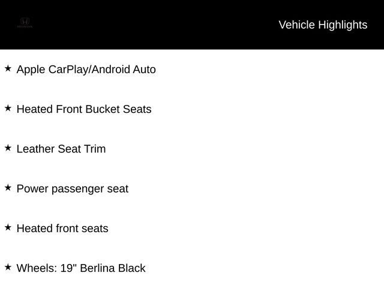
Task: Select the Leather Seat Trim highlight
Action: [61, 149]
